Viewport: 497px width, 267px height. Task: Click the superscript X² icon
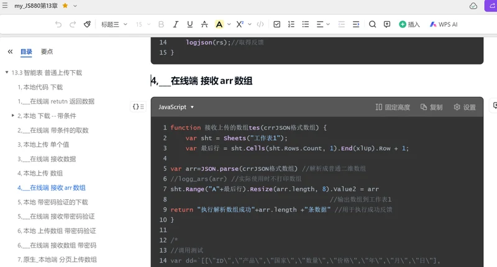240,24
